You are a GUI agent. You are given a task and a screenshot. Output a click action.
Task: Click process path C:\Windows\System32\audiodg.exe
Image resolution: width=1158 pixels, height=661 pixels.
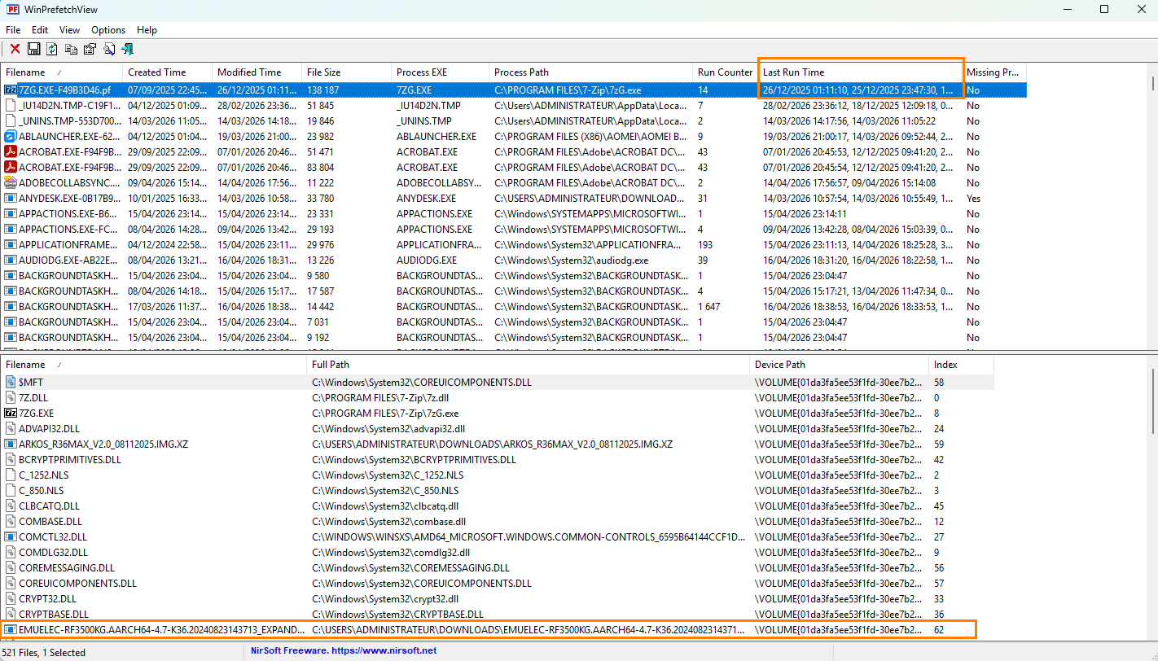[x=571, y=260]
